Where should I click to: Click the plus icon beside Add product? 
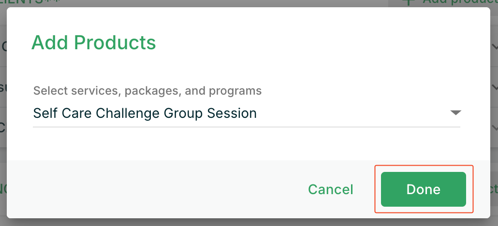409,2
